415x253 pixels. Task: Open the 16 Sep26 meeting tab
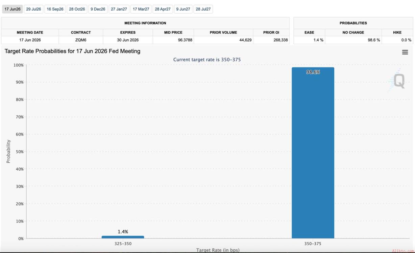point(55,9)
